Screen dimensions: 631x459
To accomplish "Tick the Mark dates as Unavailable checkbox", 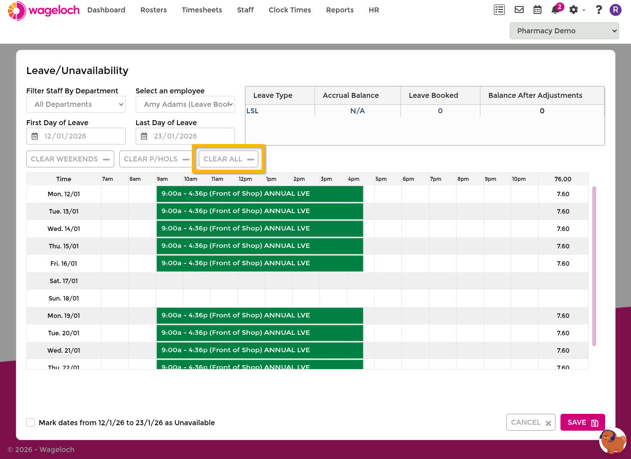I will point(31,423).
